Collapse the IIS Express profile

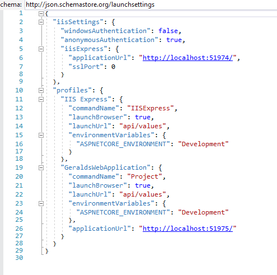click(41, 100)
